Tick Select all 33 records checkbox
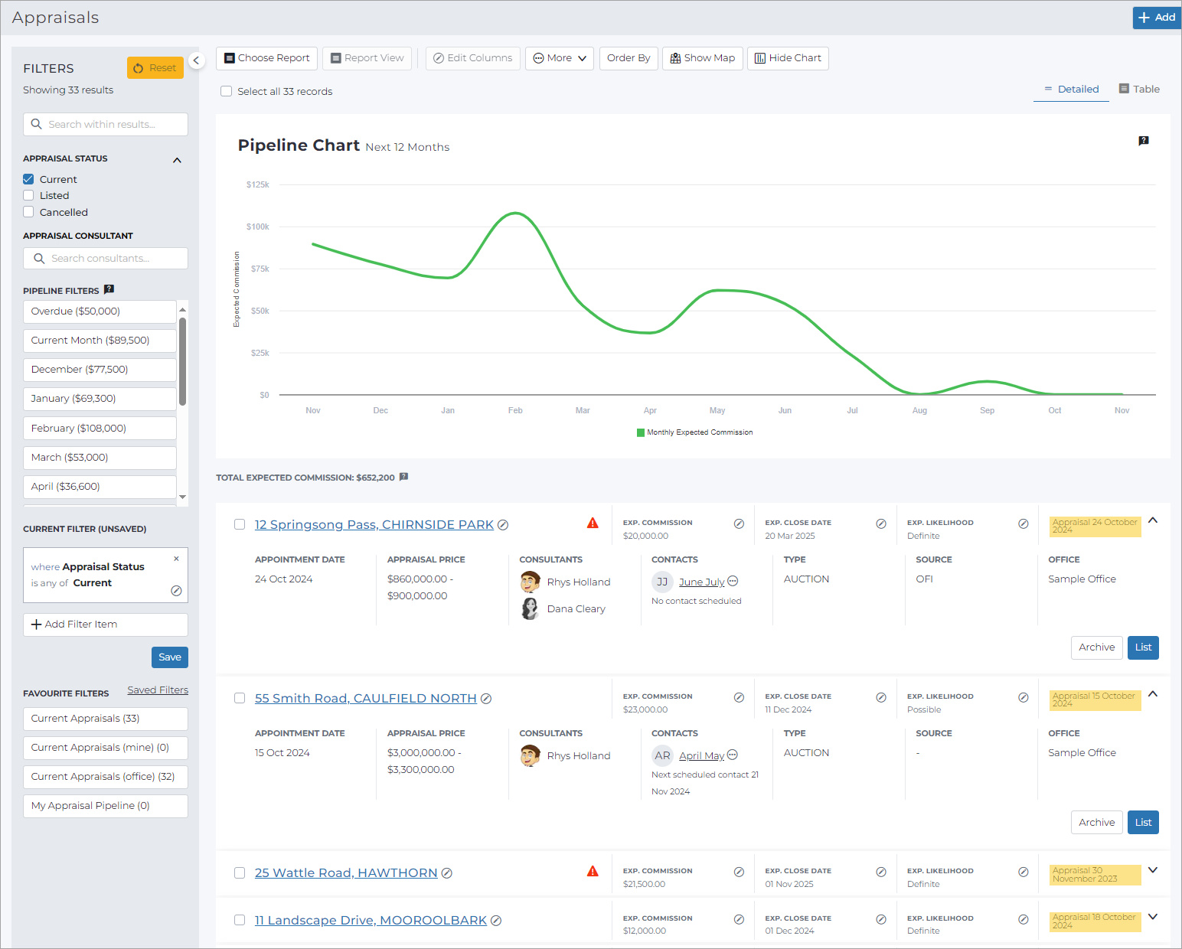1182x949 pixels. pyautogui.click(x=226, y=91)
